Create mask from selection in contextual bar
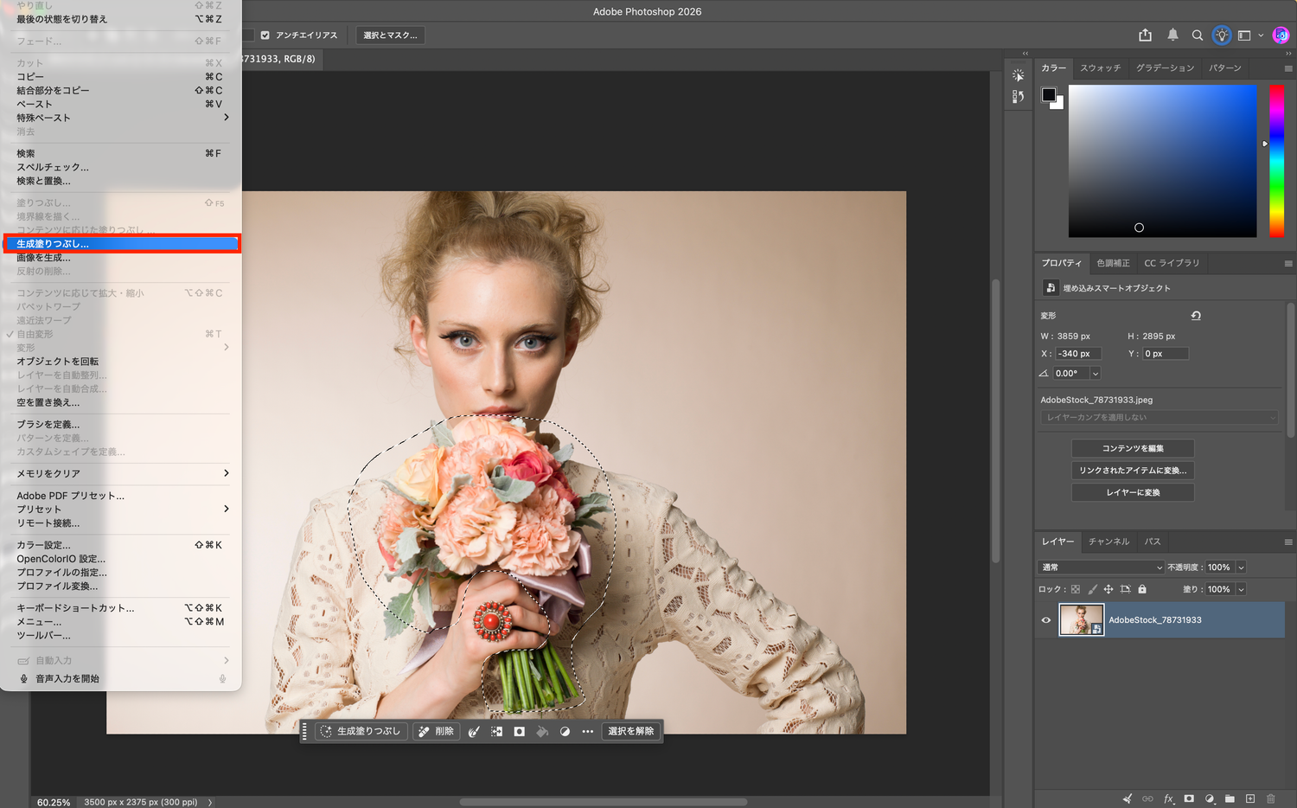1297x808 pixels. 519,731
